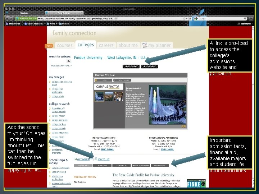Click the Add To List icon
Image resolution: width=259 pixels, height=194 pixels.
point(96,159)
